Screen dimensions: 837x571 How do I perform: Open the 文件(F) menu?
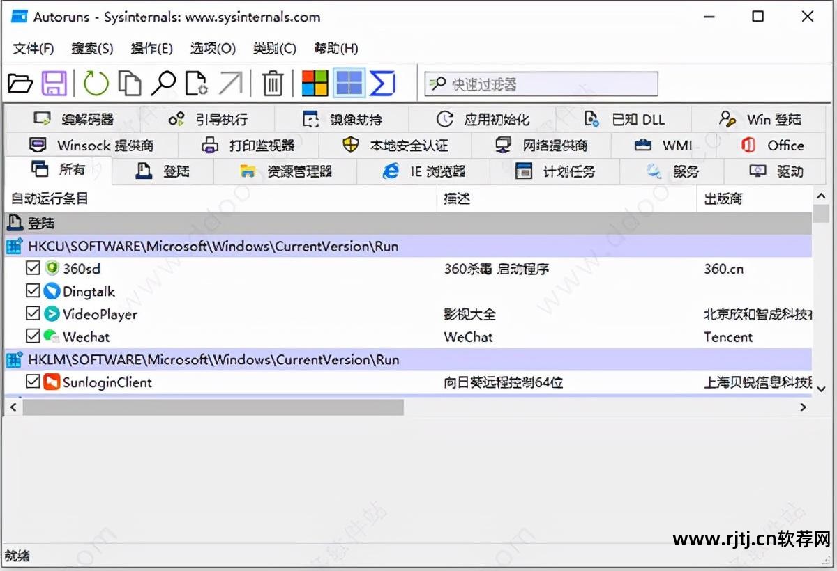coord(32,49)
